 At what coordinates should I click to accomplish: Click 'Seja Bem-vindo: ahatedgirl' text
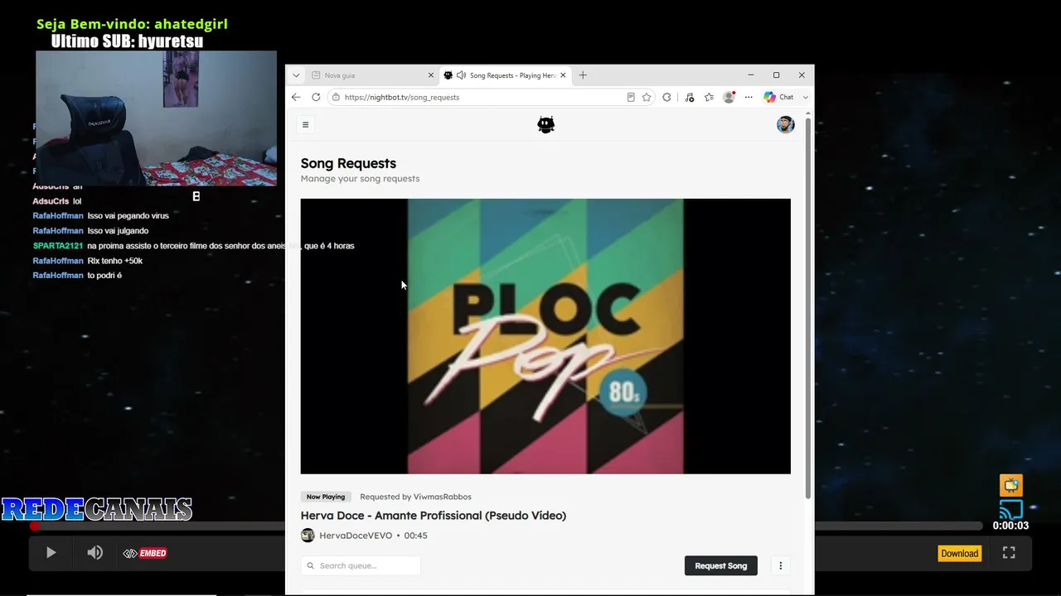tap(132, 24)
